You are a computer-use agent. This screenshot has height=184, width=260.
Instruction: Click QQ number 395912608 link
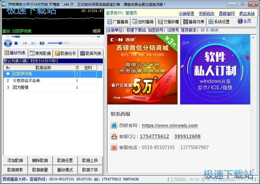187,136
